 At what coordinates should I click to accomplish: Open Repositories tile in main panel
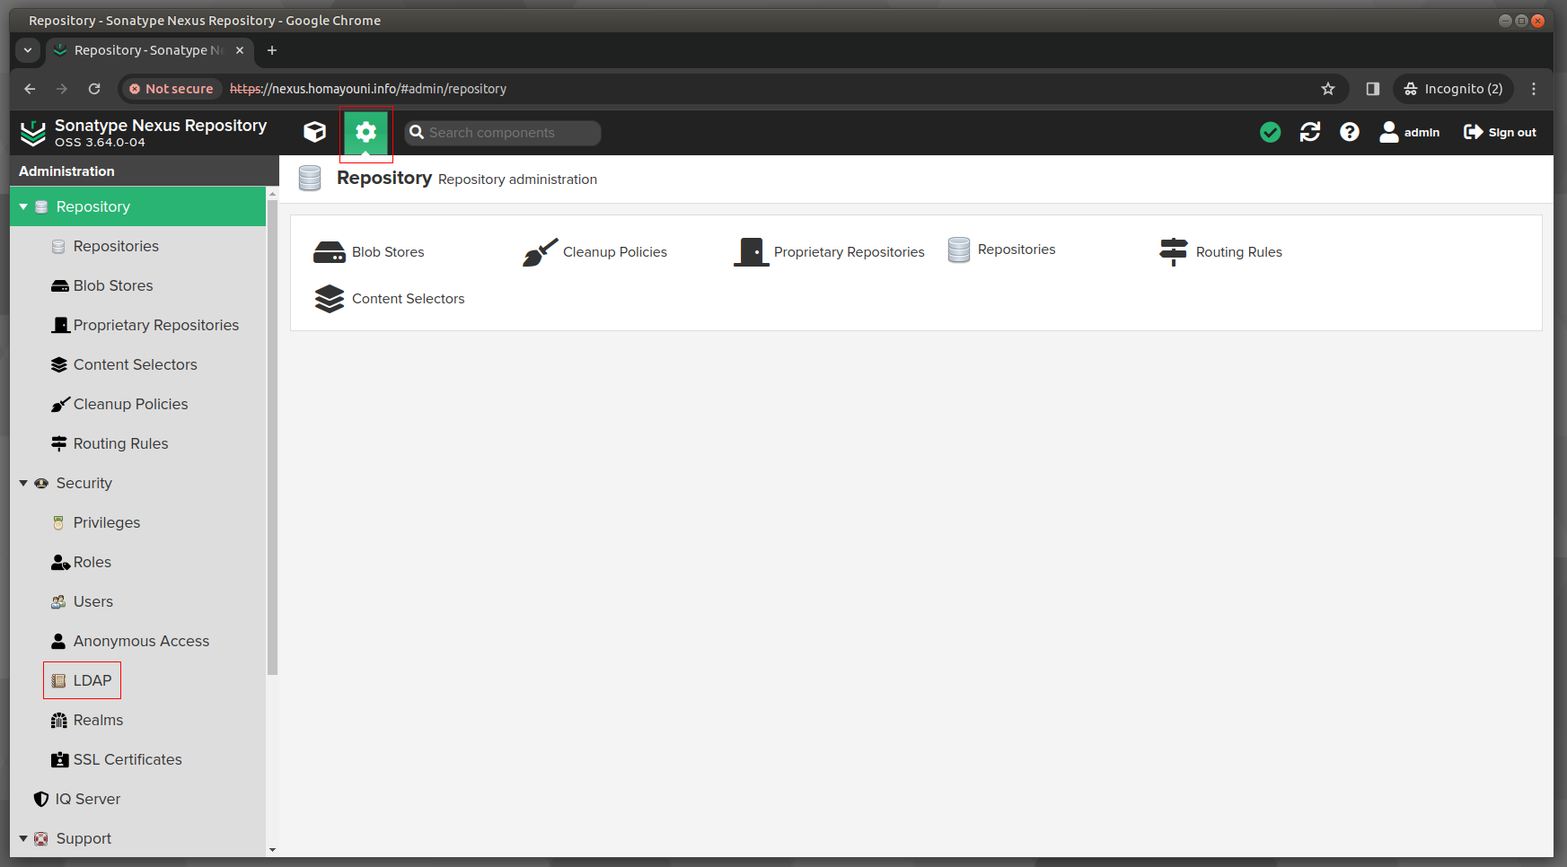[x=1001, y=250]
